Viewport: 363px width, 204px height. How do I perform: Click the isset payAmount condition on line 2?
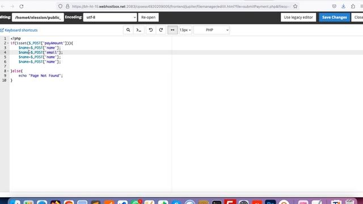41,43
